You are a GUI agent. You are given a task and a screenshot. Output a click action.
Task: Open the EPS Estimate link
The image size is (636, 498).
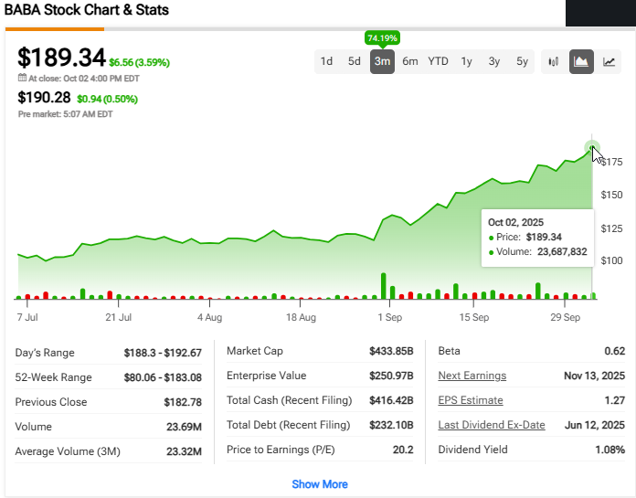[470, 400]
